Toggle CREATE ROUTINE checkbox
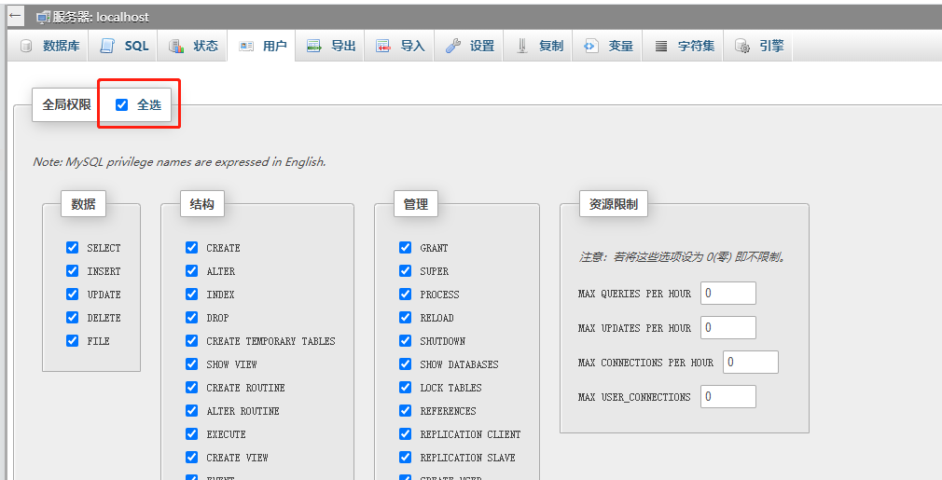Screen dimensions: 942x480 191,387
